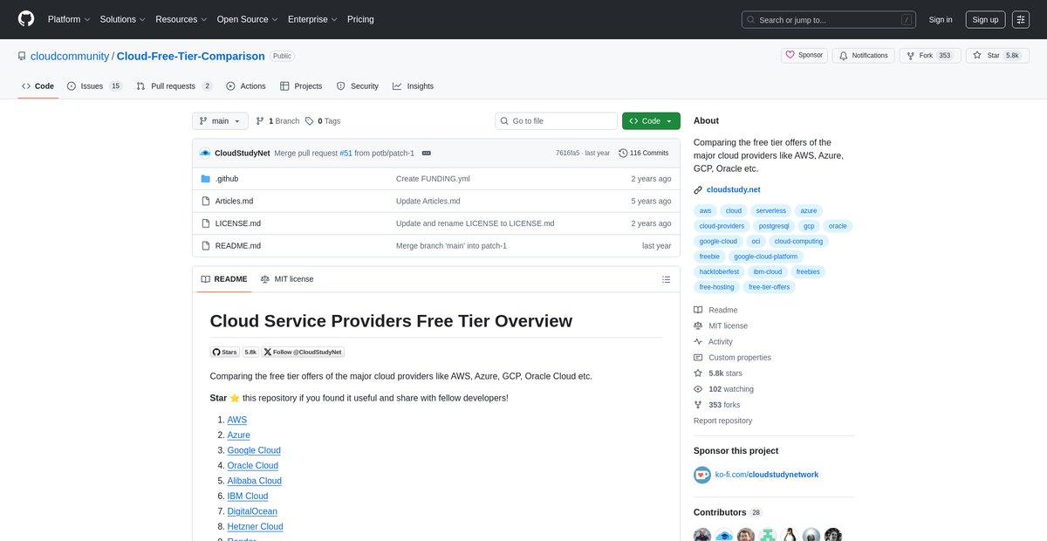Expand the Enterprise menu

click(313, 19)
